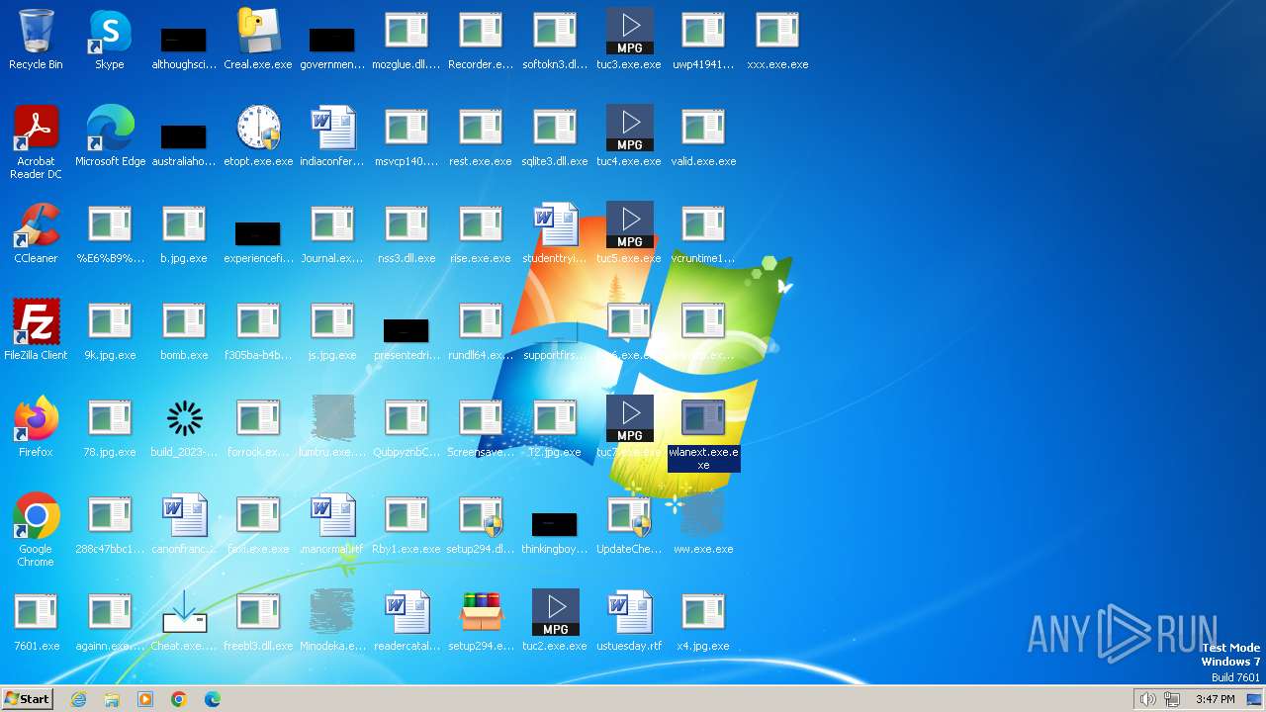Select the rundll64.ex file icon
Image resolution: width=1266 pixels, height=712 pixels.
click(482, 322)
